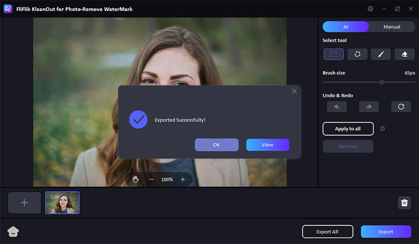Zoom in with the plus icon
The image size is (419, 244).
(x=183, y=179)
